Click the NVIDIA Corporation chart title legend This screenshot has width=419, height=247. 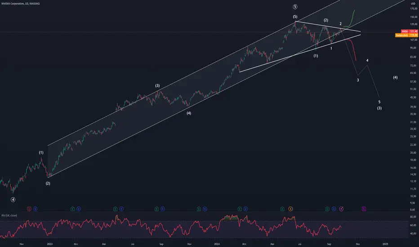[21, 4]
